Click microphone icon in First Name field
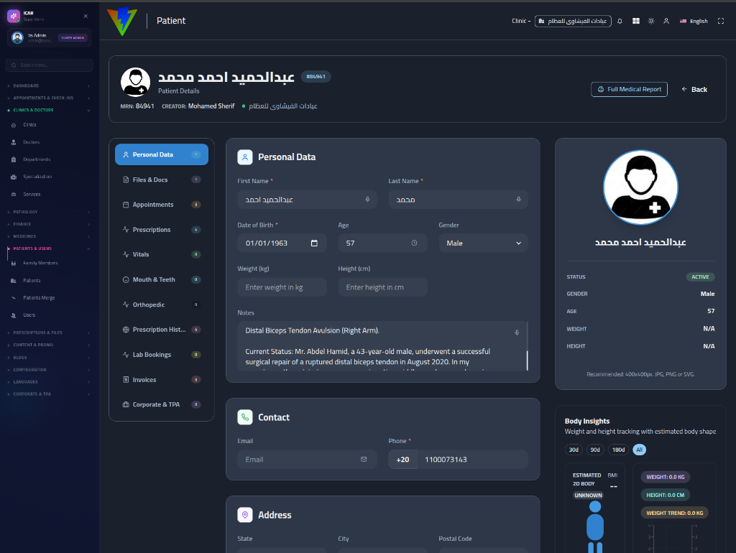Viewport: 736px width, 553px height. [x=367, y=200]
